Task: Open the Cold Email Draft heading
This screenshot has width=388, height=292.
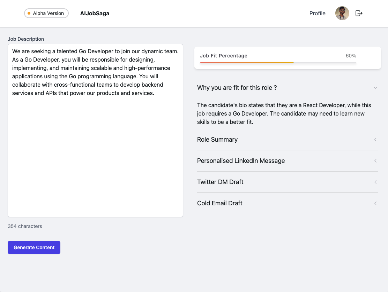Action: pos(220,203)
